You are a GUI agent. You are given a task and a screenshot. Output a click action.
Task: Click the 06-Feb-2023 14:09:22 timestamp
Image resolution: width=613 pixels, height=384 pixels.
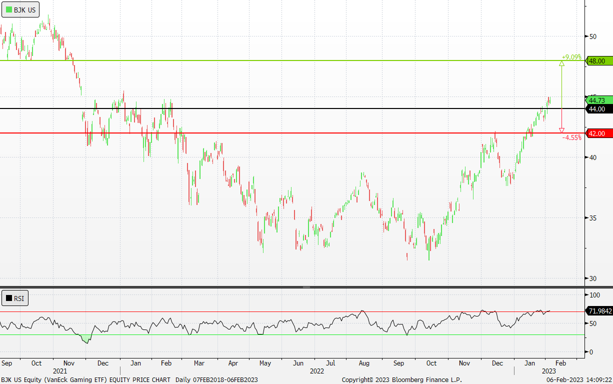point(578,379)
